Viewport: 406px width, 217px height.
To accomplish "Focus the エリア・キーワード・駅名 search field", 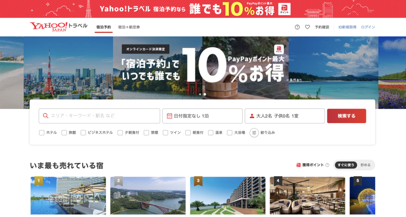I will [x=100, y=116].
